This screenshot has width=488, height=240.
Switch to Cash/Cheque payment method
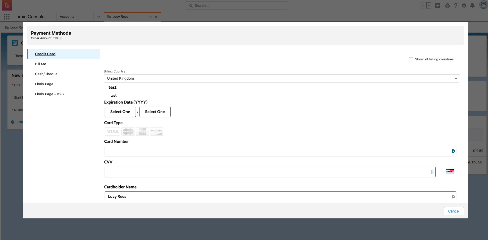46,74
